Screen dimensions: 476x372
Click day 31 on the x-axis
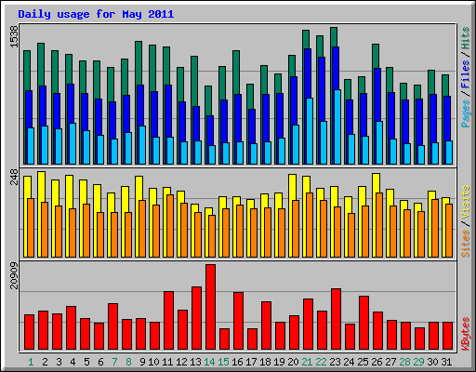tap(446, 362)
